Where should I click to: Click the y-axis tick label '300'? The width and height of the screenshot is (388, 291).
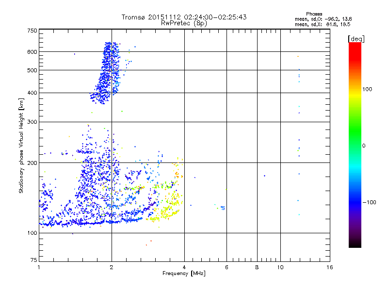(32, 122)
